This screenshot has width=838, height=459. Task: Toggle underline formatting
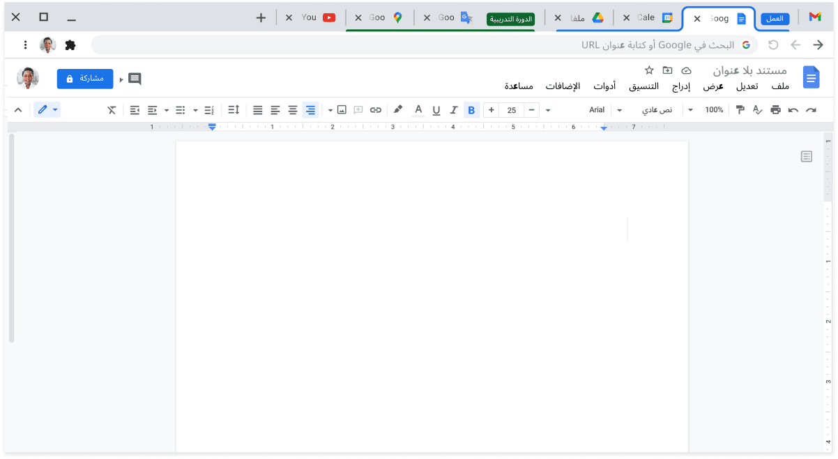coord(436,110)
